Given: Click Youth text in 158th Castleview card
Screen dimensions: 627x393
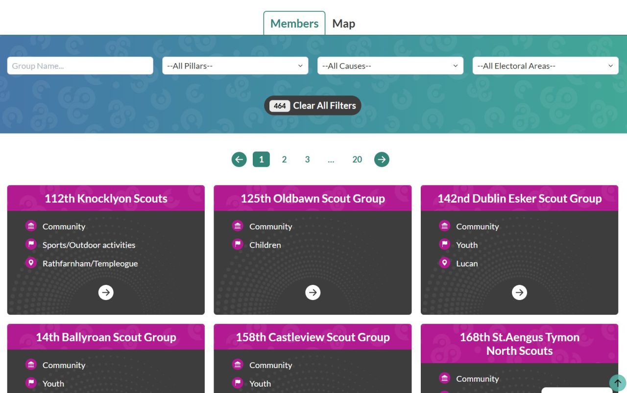Looking at the screenshot, I should click(260, 384).
